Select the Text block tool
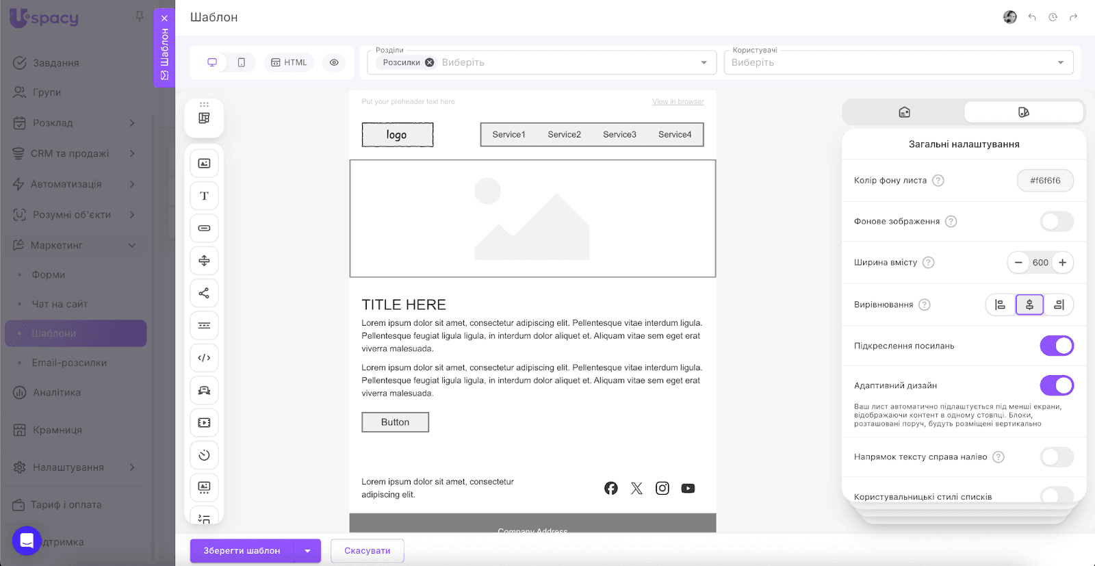 204,196
